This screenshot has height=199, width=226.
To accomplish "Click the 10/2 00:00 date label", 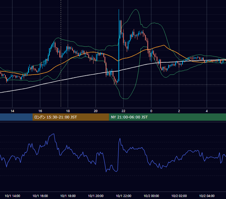I will click(151, 196).
